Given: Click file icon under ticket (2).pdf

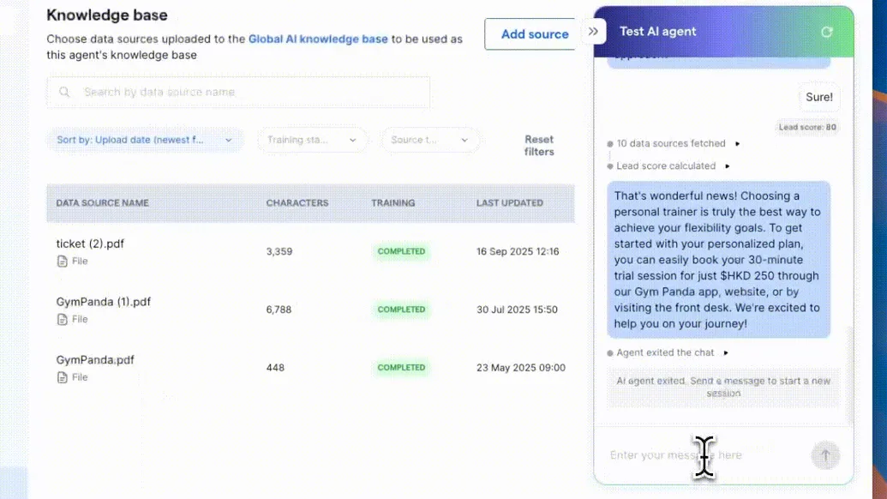Looking at the screenshot, I should pyautogui.click(x=63, y=261).
